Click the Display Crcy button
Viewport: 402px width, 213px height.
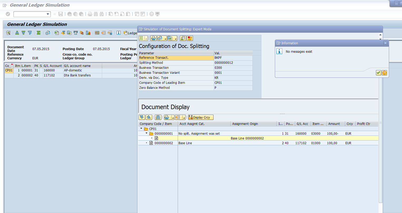click(201, 117)
